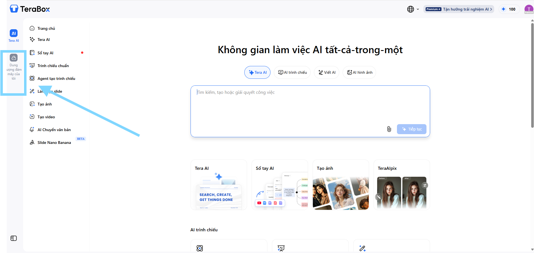The width and height of the screenshot is (534, 253).
Task: Select the Tera AI mode tab
Action: 257,72
